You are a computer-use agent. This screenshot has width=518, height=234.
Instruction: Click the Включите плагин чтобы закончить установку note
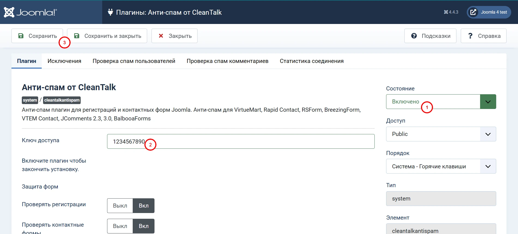coord(54,165)
